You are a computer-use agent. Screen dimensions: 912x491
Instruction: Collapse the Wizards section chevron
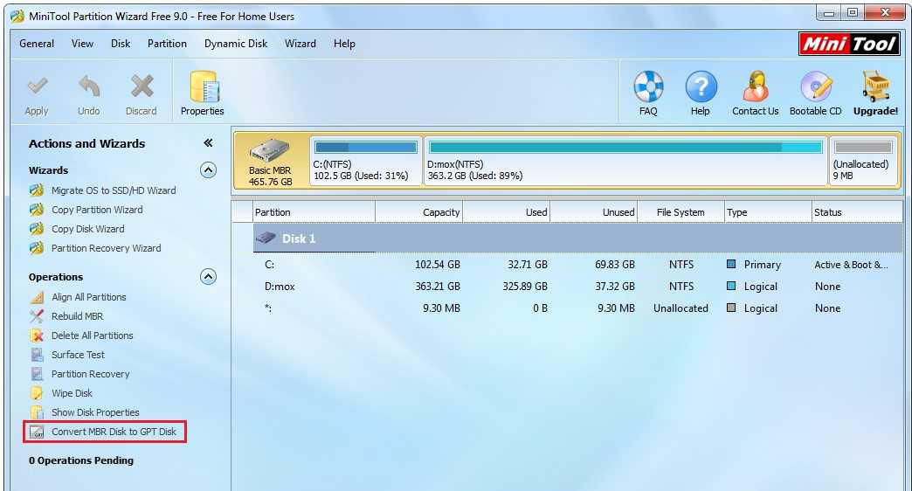click(x=208, y=170)
